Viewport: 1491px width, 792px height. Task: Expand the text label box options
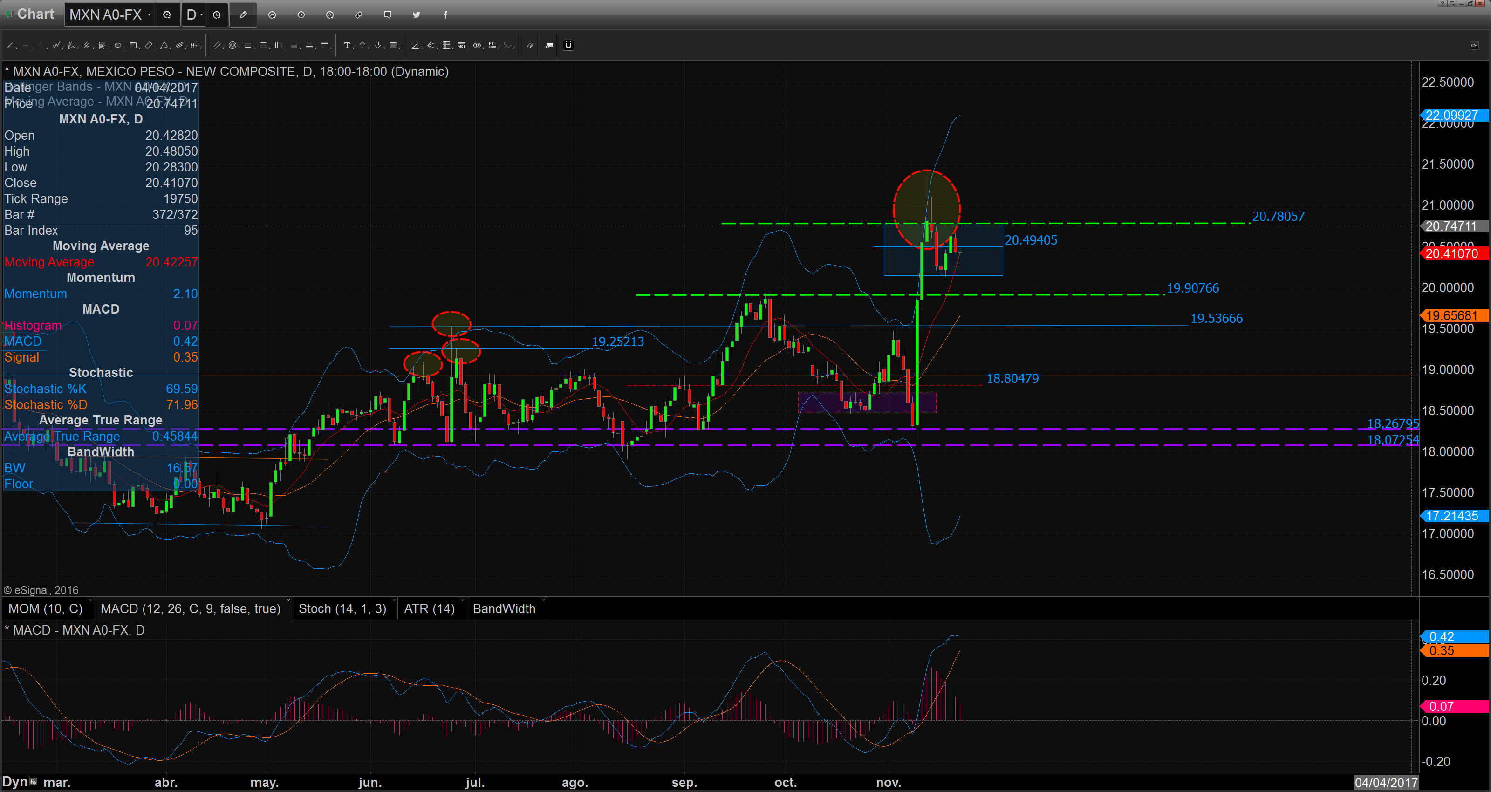pyautogui.click(x=399, y=48)
